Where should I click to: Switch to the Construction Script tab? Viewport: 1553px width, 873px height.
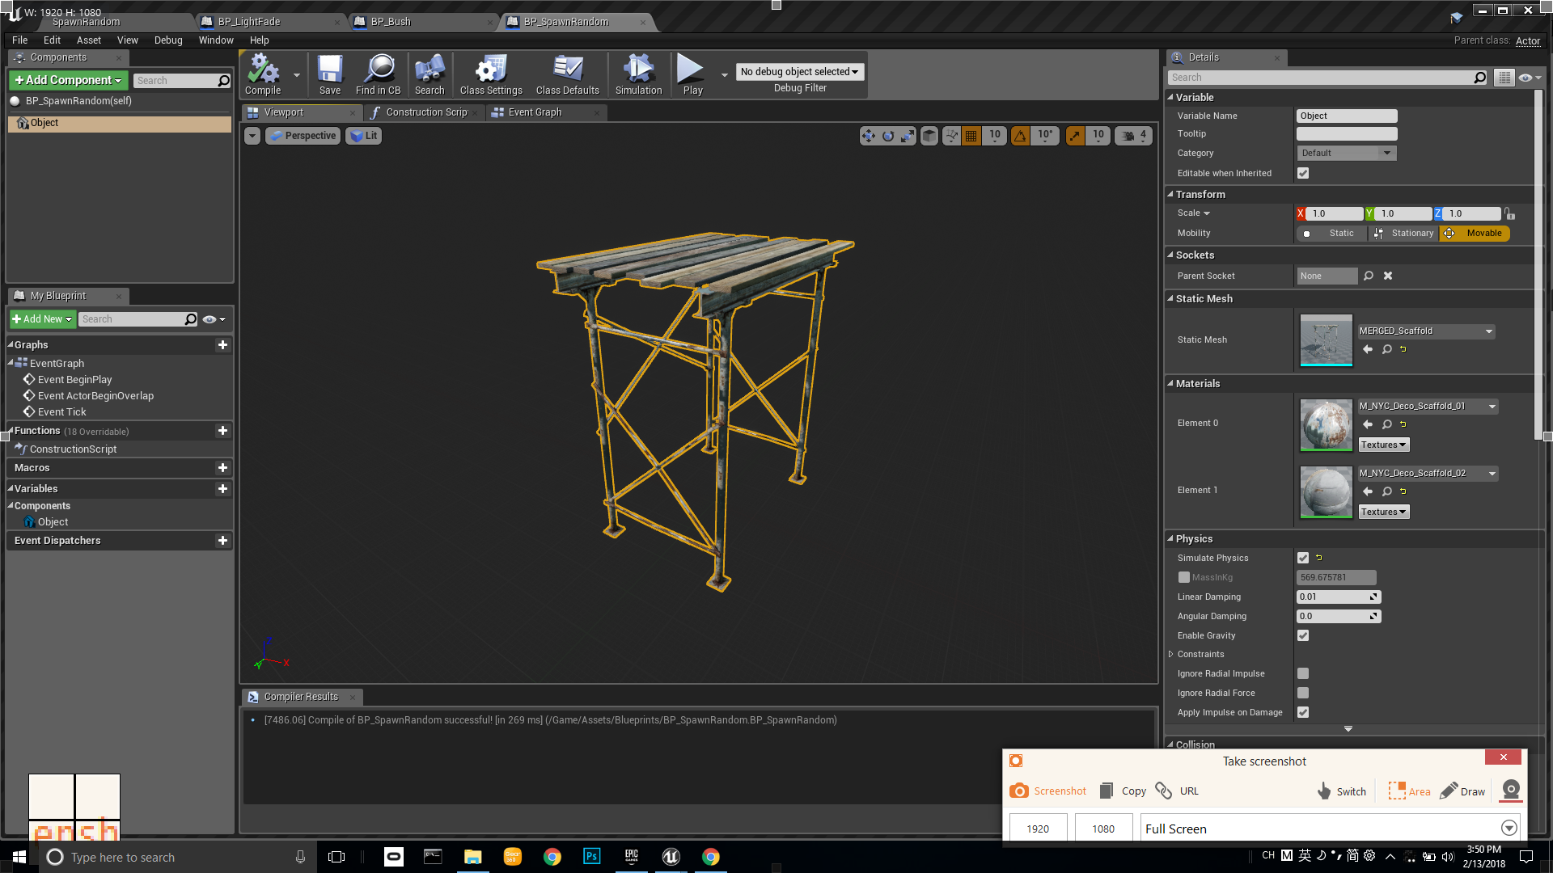tap(426, 112)
